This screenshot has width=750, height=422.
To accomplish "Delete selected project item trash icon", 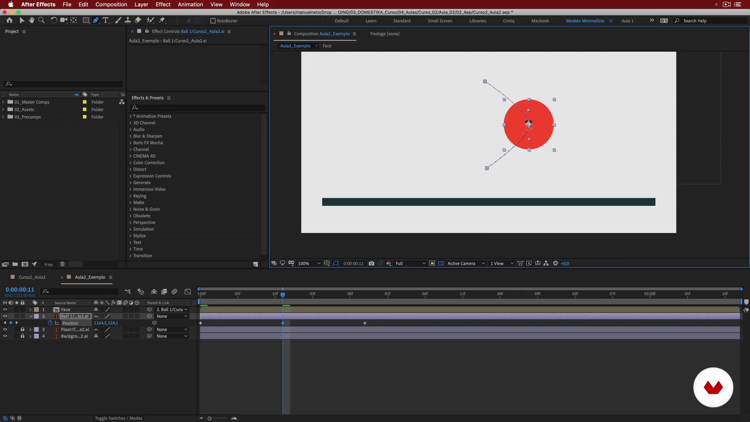I will 62,264.
